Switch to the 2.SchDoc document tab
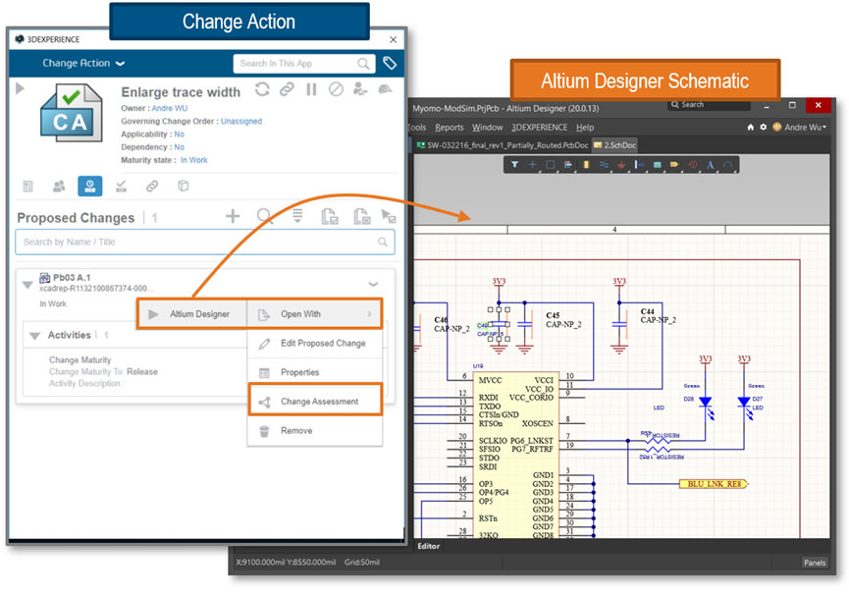 click(x=614, y=145)
